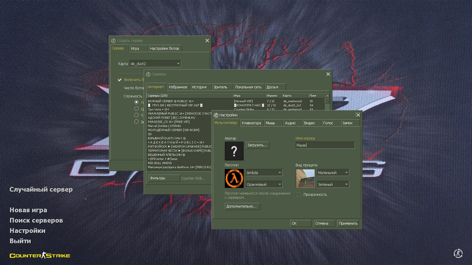This screenshot has width=472, height=265.
Task: Click the CS icon in the Настройки window title bar
Action: click(x=216, y=115)
